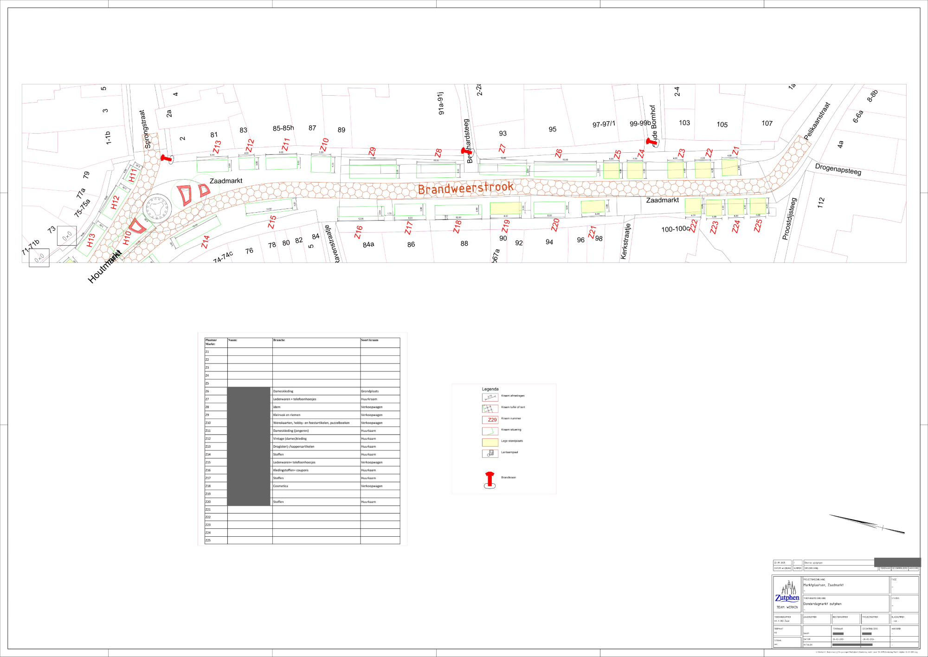Click the Cosmetica cell in row Z18
Screen dimensions: 928x657
[x=281, y=486]
